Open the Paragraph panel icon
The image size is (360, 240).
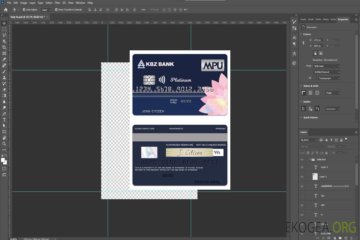294,44
